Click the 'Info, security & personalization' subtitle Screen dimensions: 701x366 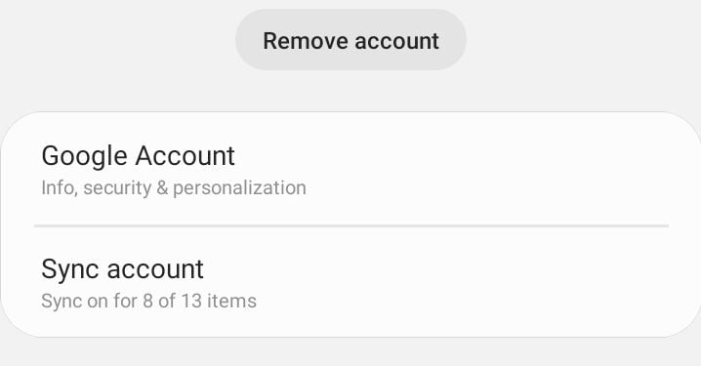click(174, 187)
